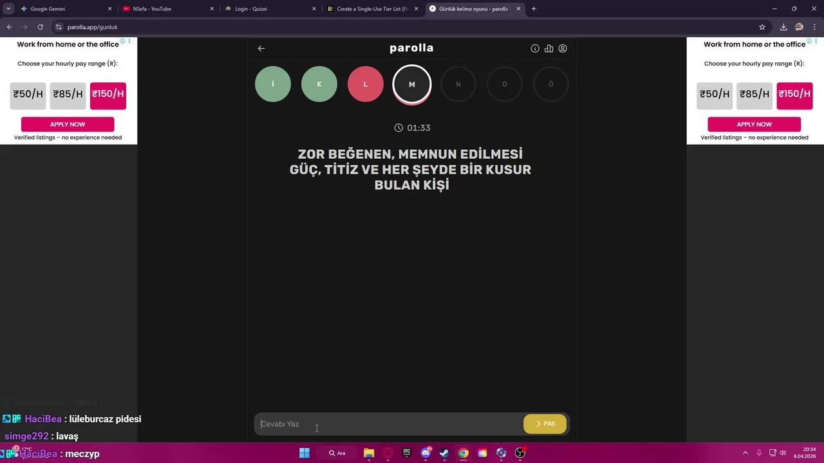
Task: Open the parolla user profile icon
Action: (x=563, y=48)
